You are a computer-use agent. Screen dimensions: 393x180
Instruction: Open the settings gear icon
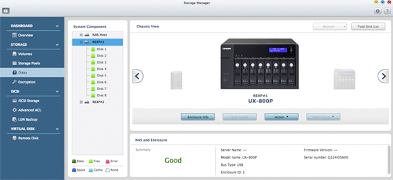[x=378, y=11]
